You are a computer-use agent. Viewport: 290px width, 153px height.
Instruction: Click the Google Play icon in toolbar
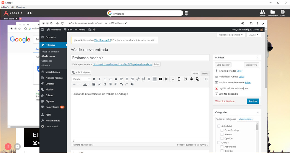[x=167, y=79]
